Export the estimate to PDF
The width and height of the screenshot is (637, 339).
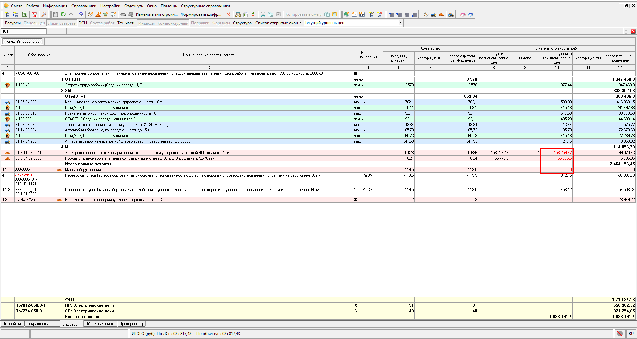coord(34,14)
